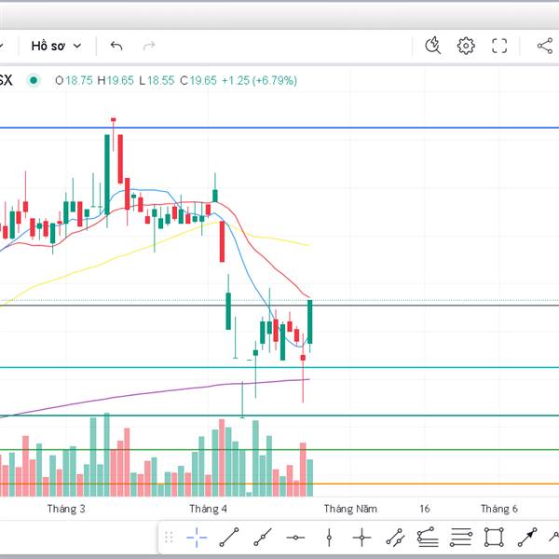Undo the last chart action
Viewport: 559px width, 559px height.
[x=116, y=46]
